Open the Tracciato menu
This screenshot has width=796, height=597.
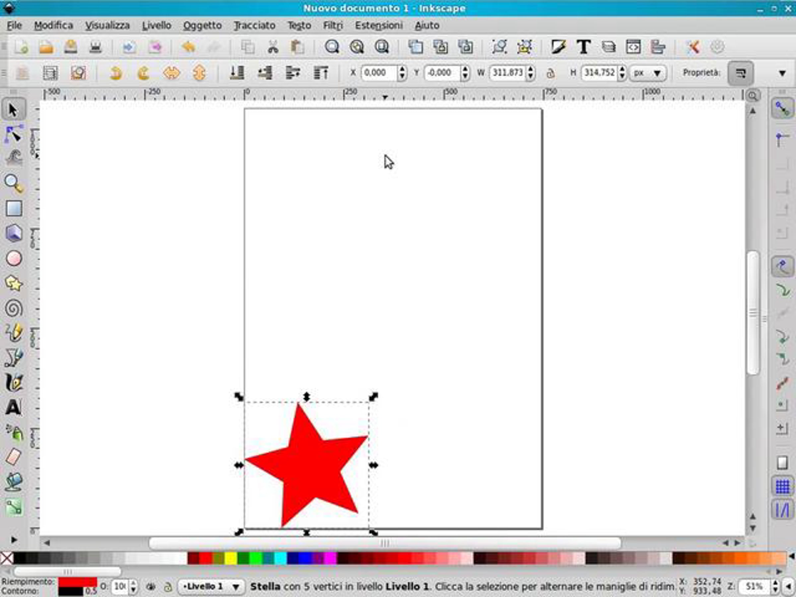click(x=254, y=26)
